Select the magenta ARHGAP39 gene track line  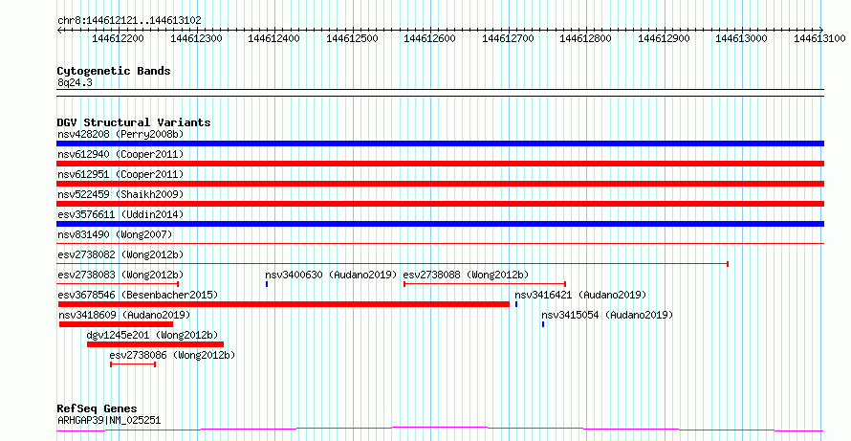pyautogui.click(x=440, y=430)
